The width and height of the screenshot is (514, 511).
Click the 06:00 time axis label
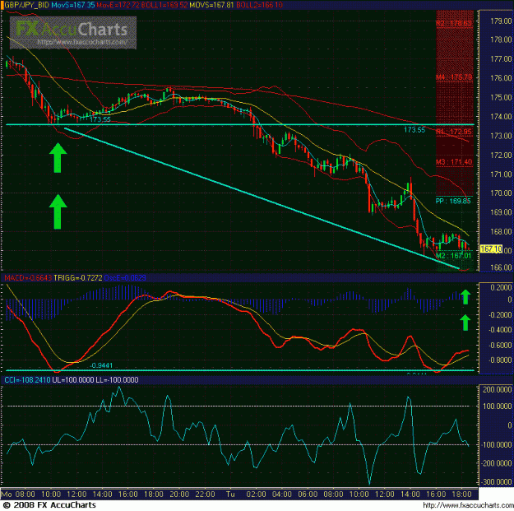(x=308, y=494)
